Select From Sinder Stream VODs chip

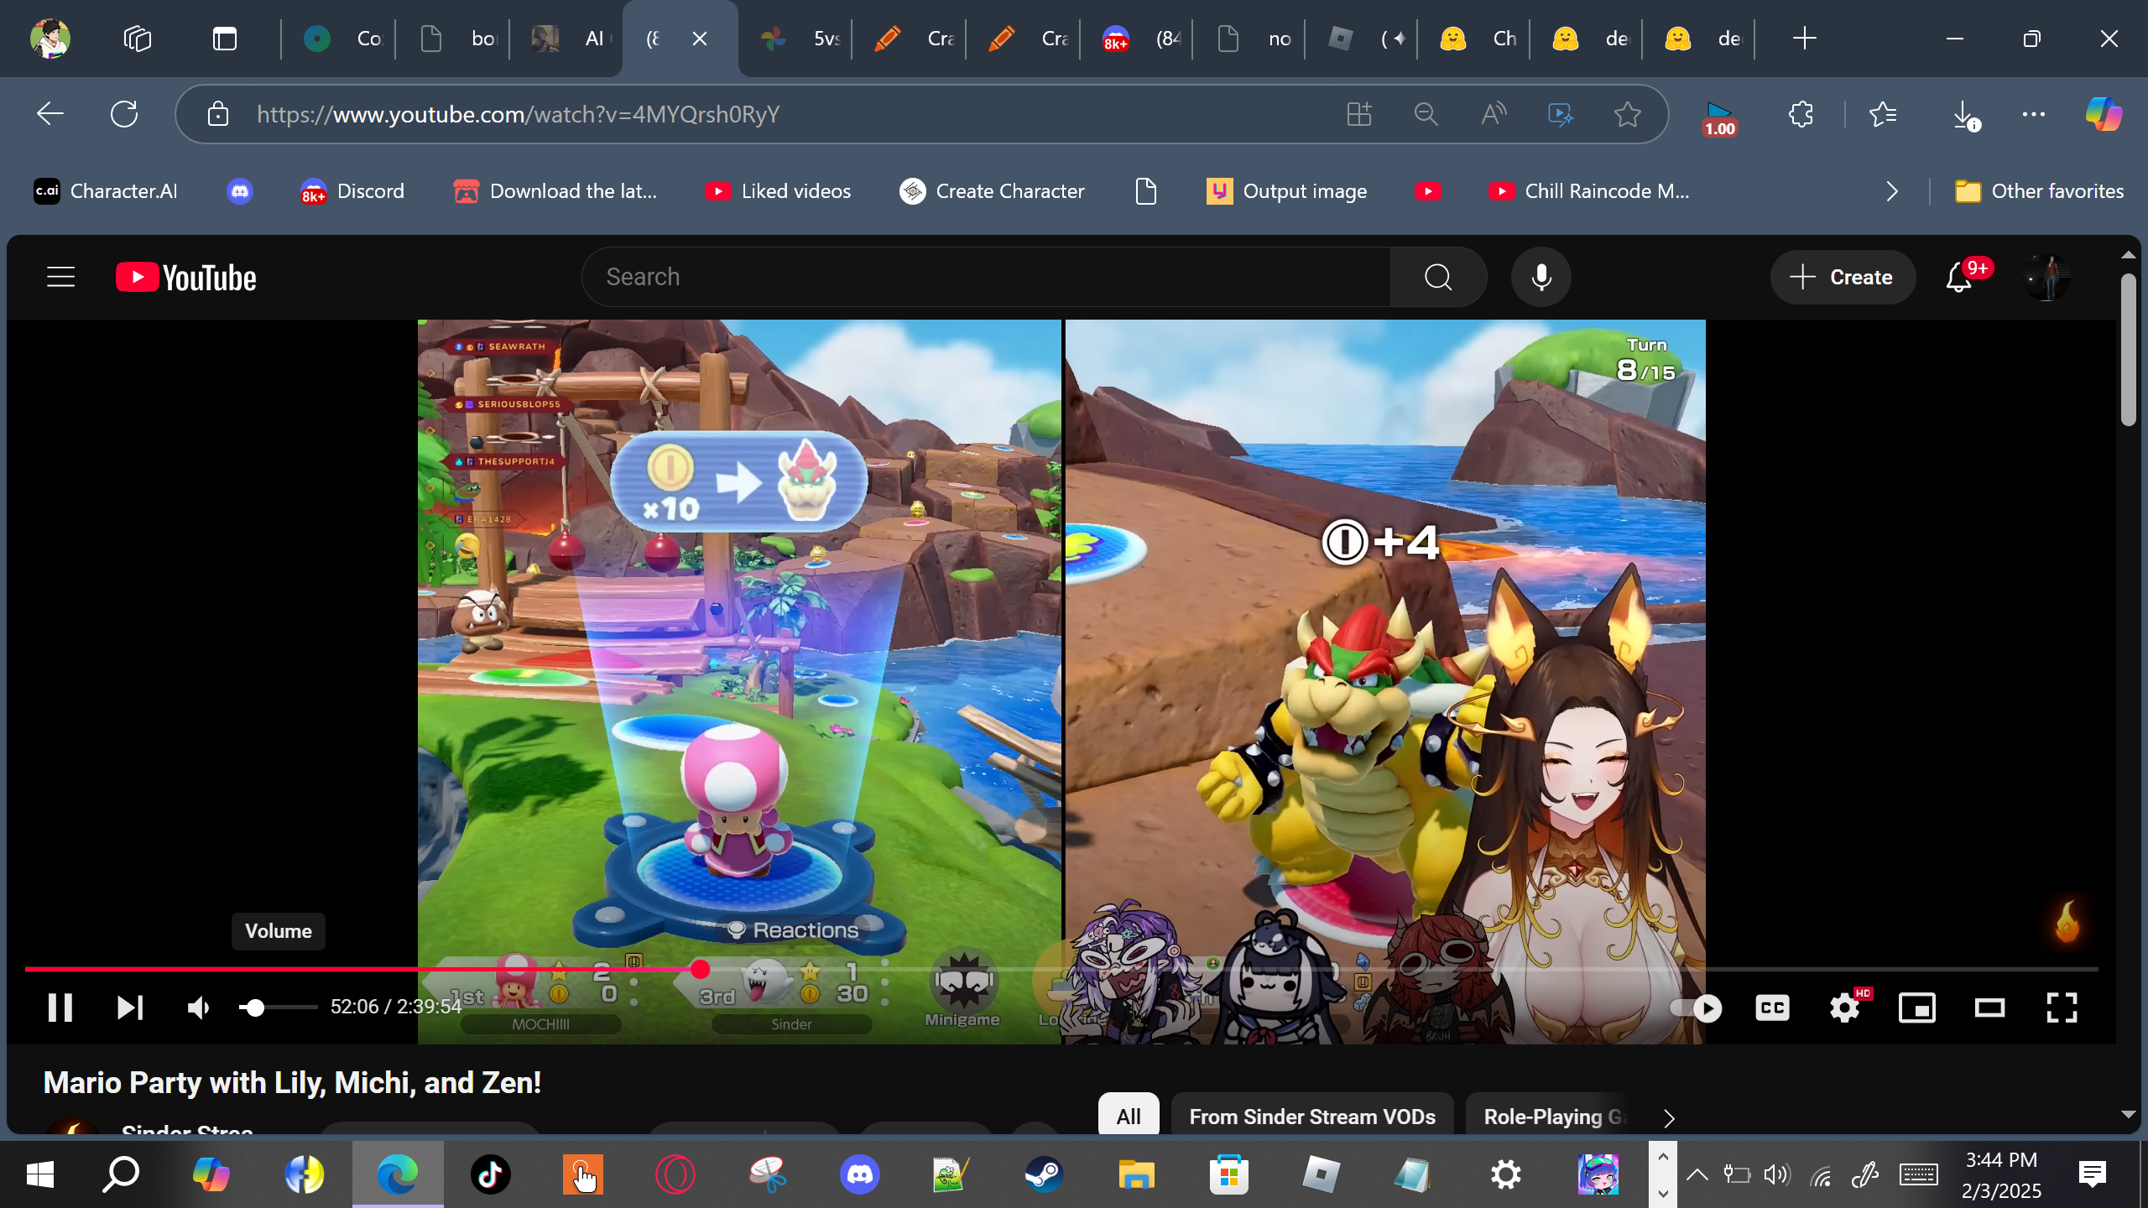tap(1312, 1117)
